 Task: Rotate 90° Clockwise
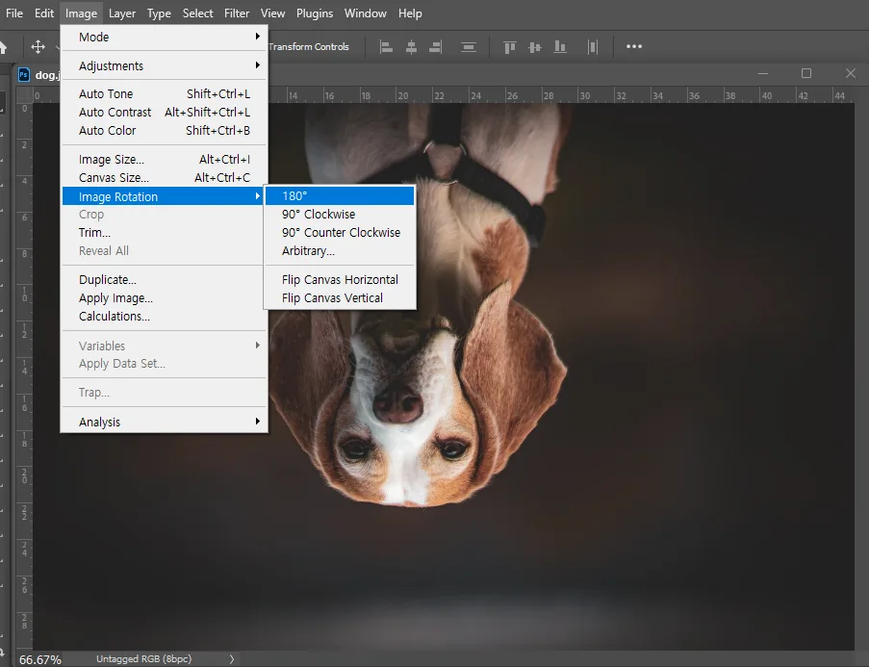click(x=340, y=214)
